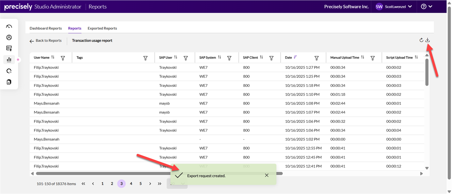
Task: Go to page 2
Action: (x=112, y=183)
